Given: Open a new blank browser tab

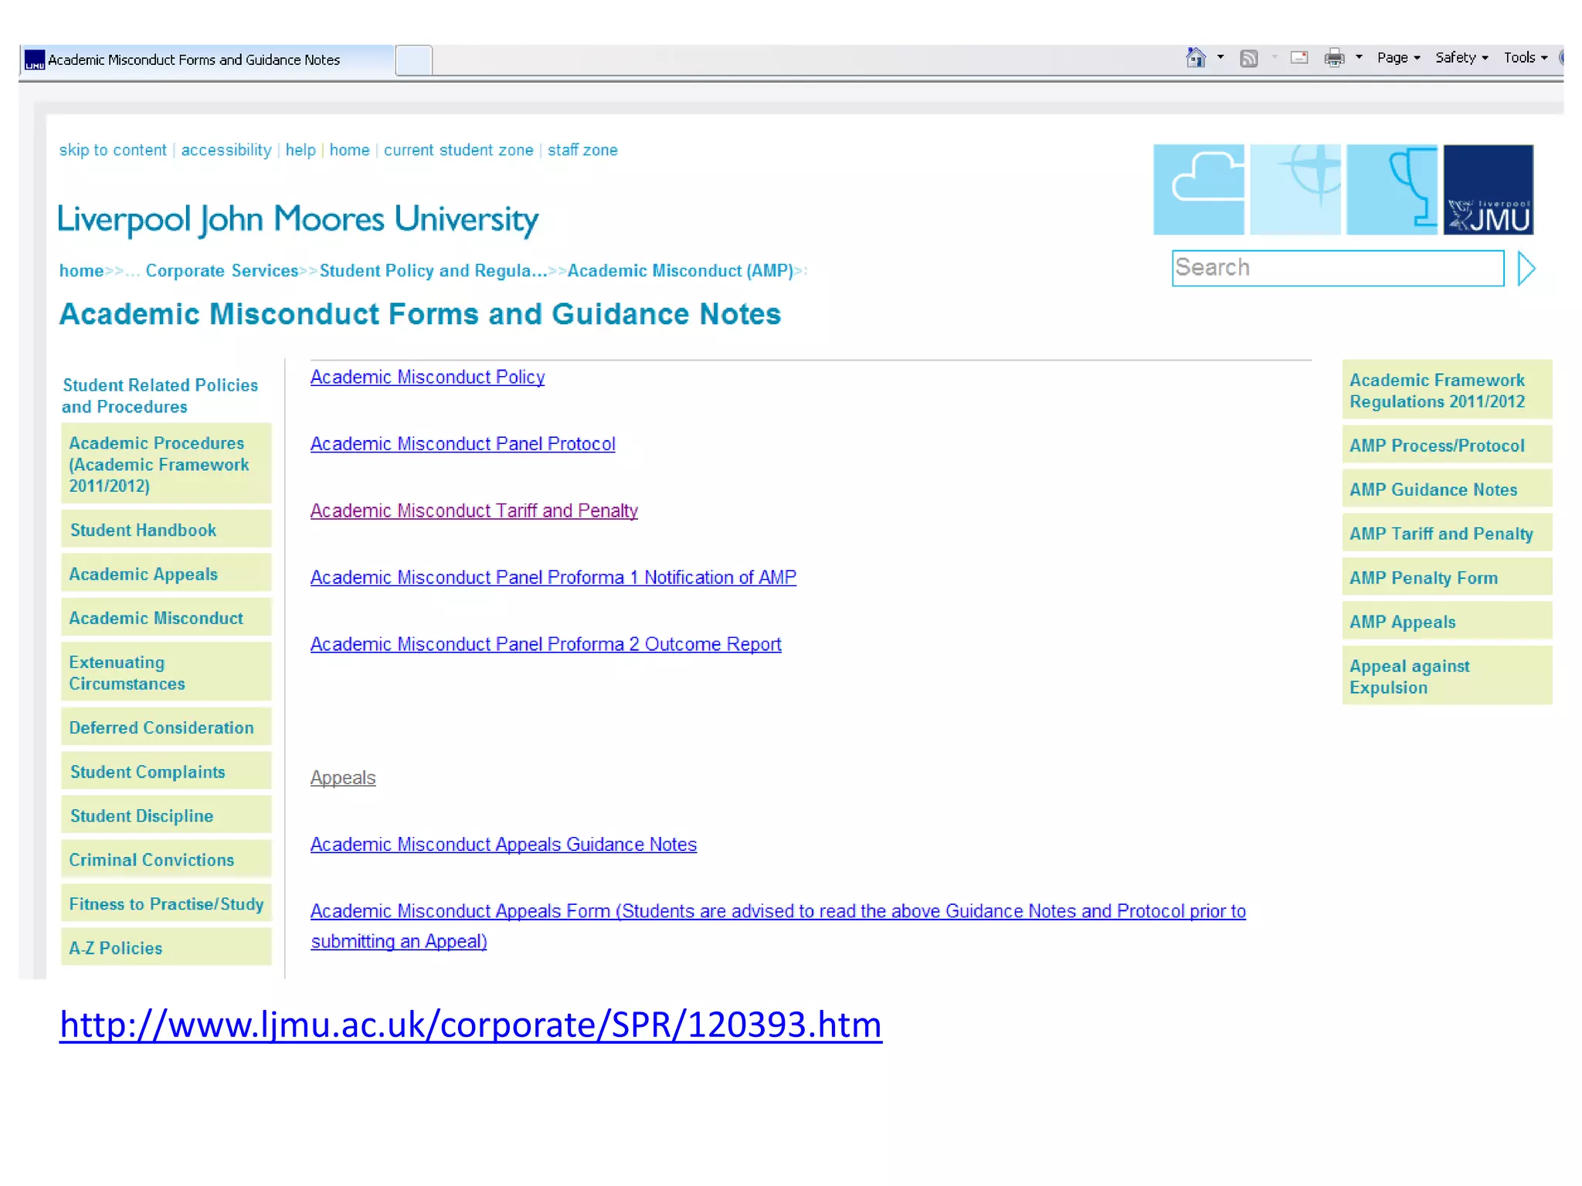Looking at the screenshot, I should tap(414, 60).
